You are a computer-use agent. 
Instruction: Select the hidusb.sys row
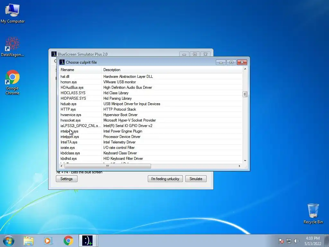150,104
